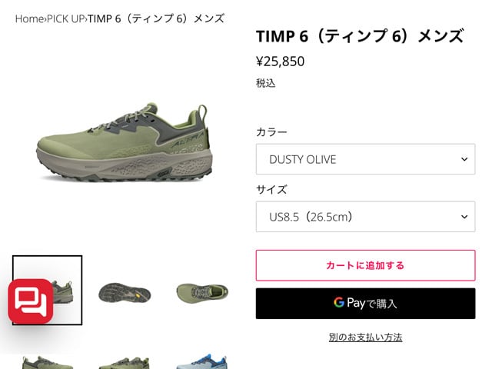Select bottom-middle olive shoe thumbnail
492x369 pixels.
click(125, 362)
